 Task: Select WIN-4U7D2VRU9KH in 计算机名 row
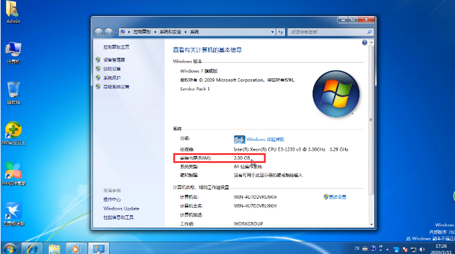(255, 197)
